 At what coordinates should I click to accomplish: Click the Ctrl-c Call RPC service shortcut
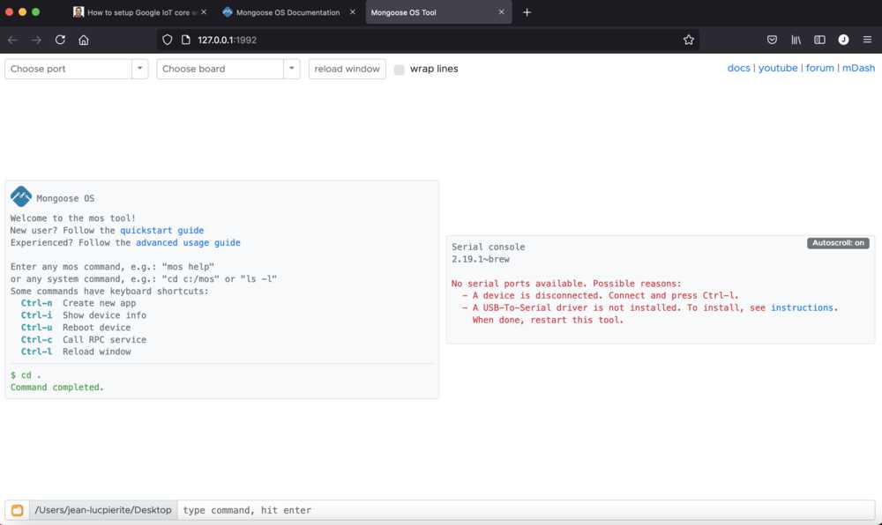point(83,340)
